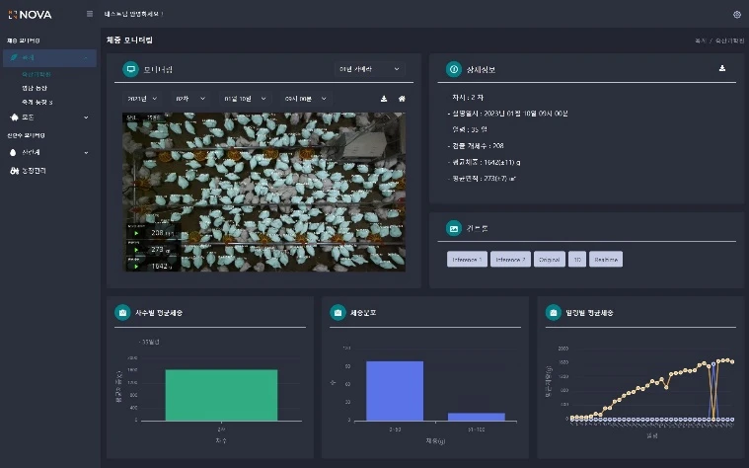Click the teal image icon of the buttons panel

(x=454, y=228)
